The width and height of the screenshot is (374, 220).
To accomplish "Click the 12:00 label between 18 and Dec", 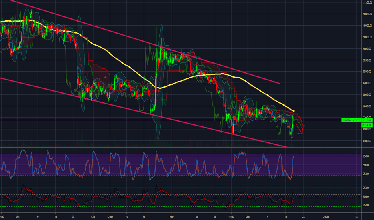I will tap(231, 217).
